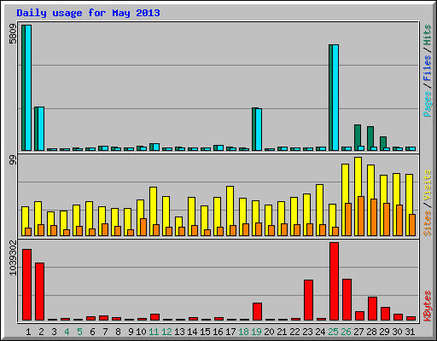437x341 pixels.
Task: Click day 31 on the x-axis
Action: pos(410,332)
